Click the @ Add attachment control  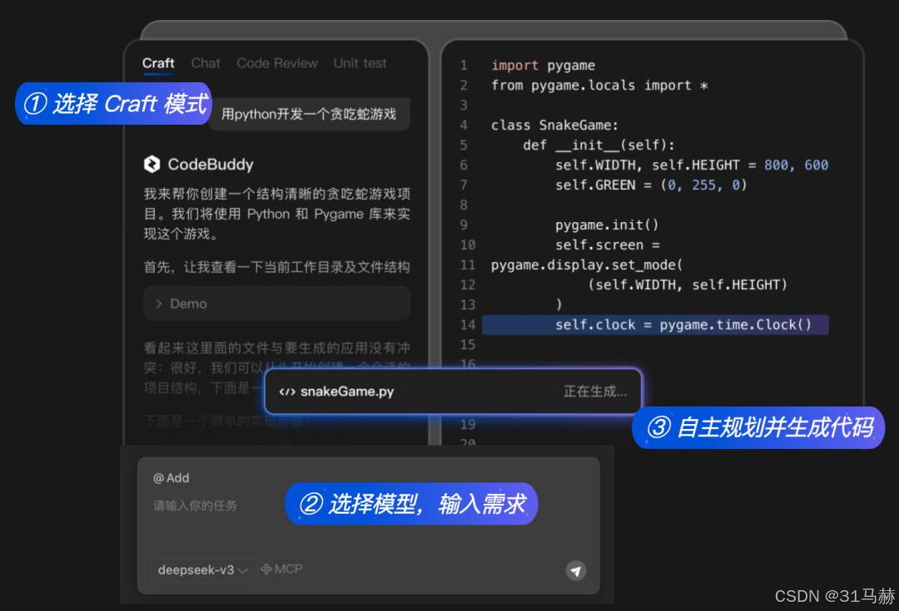(x=171, y=478)
